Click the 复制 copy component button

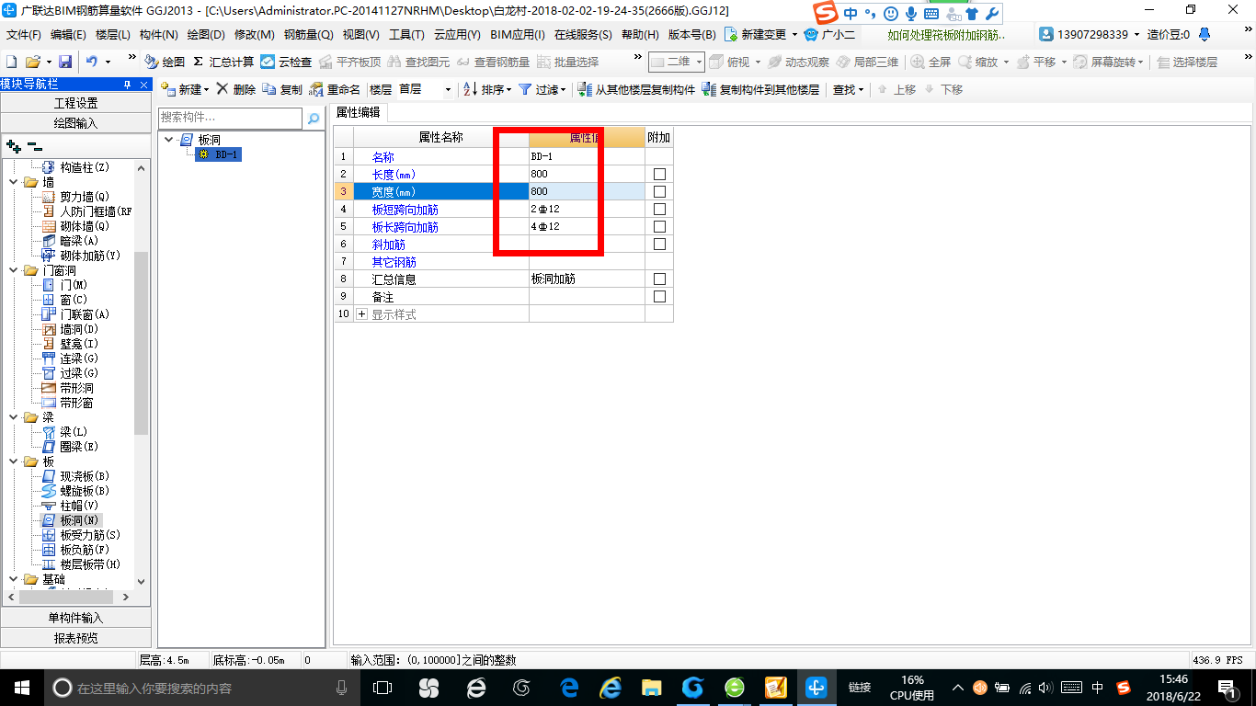pos(282,89)
